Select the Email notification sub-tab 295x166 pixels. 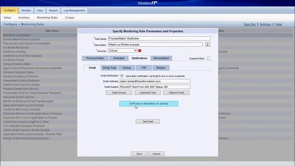[x=92, y=68]
